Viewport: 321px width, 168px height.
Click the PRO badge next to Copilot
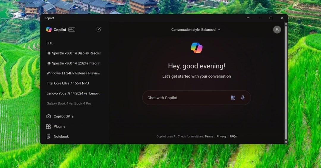pos(72,30)
